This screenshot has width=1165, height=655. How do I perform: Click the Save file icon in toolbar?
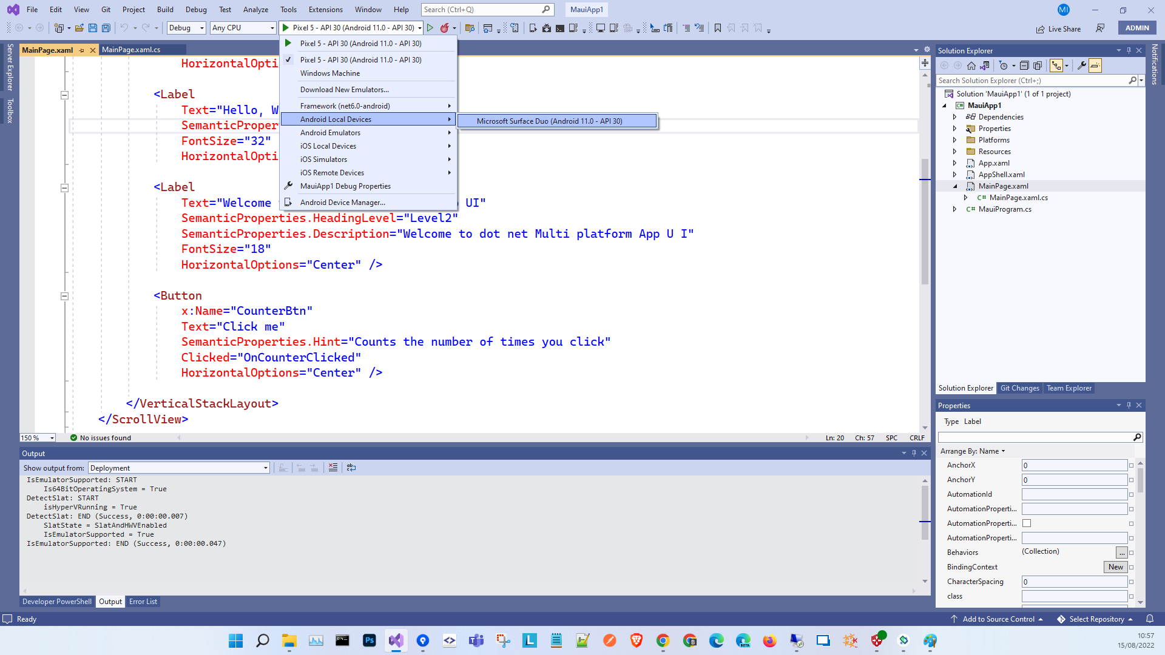tap(93, 28)
